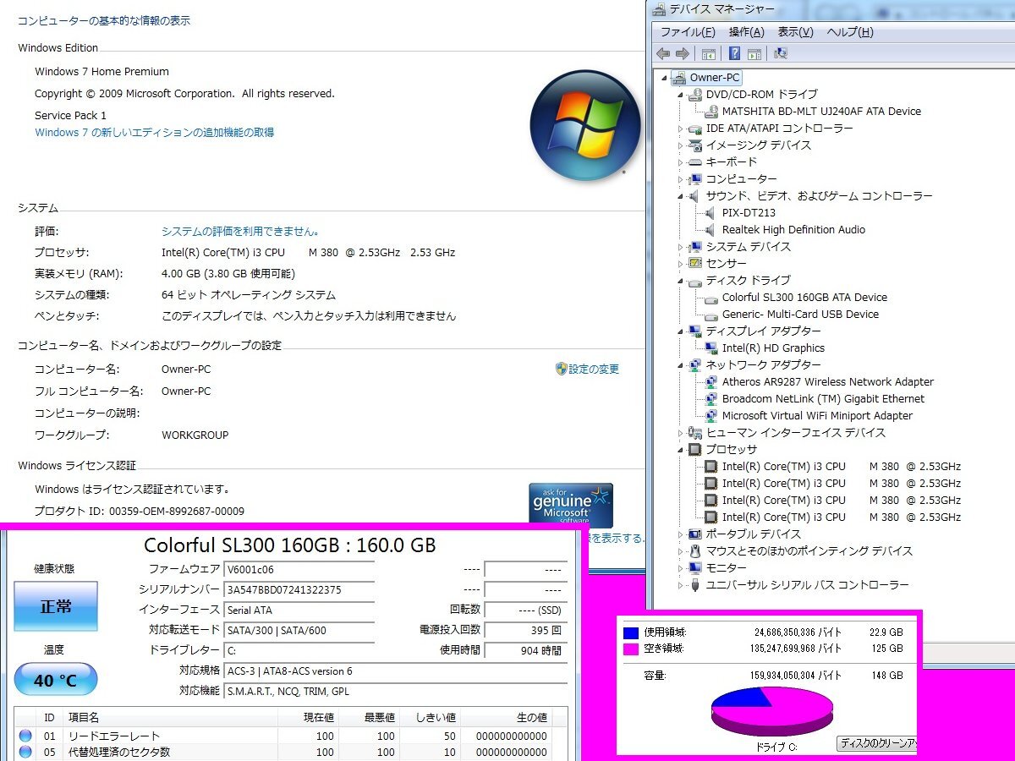Click the shield icon beside 設定の変更

tap(561, 369)
